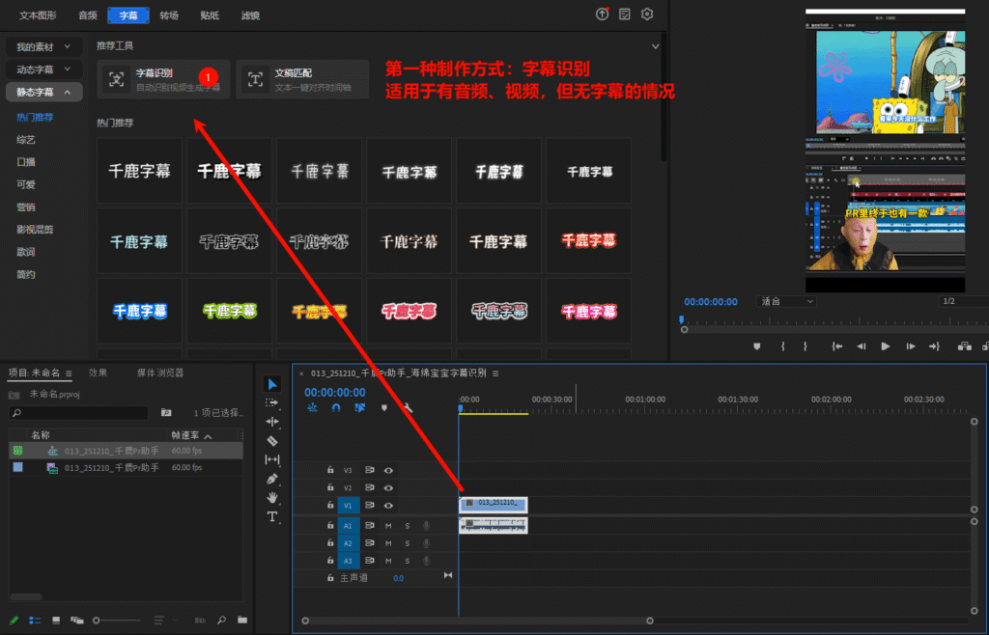This screenshot has height=635, width=989.
Task: Select the Razor tool in the toolbar
Action: (x=272, y=440)
